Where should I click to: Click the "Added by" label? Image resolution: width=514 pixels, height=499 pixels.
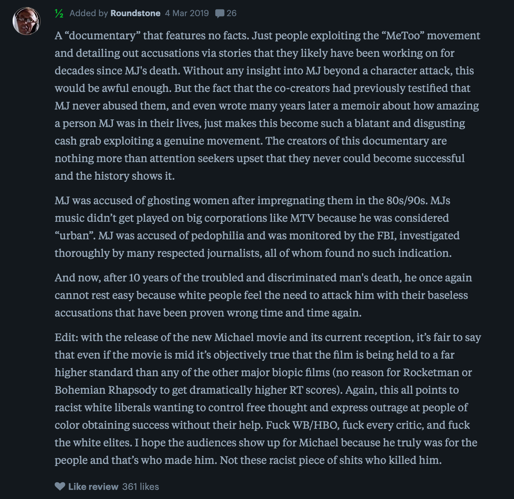click(x=89, y=13)
